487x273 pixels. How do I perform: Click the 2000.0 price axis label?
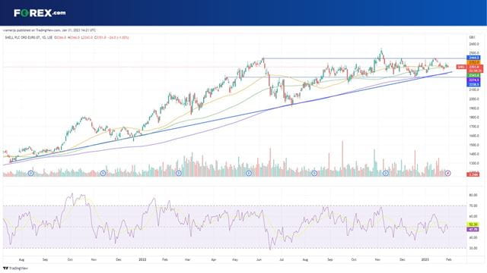(474, 99)
